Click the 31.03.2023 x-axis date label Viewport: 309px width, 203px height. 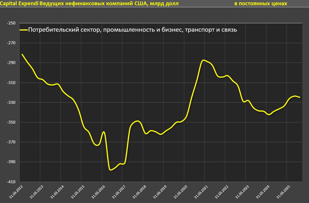241,192
